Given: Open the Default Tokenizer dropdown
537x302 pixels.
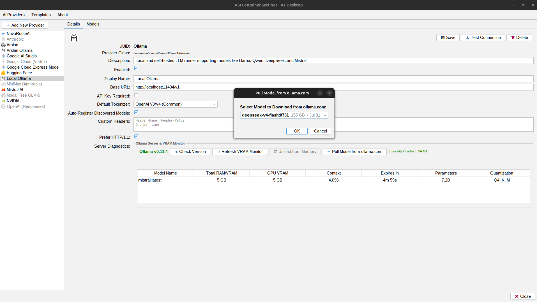Looking at the screenshot, I should pyautogui.click(x=176, y=104).
